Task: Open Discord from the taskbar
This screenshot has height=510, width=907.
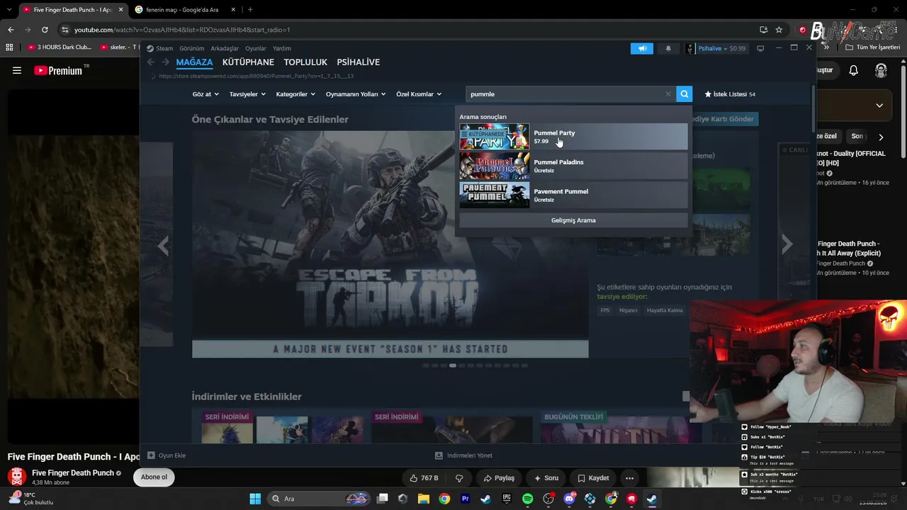Action: coord(569,499)
